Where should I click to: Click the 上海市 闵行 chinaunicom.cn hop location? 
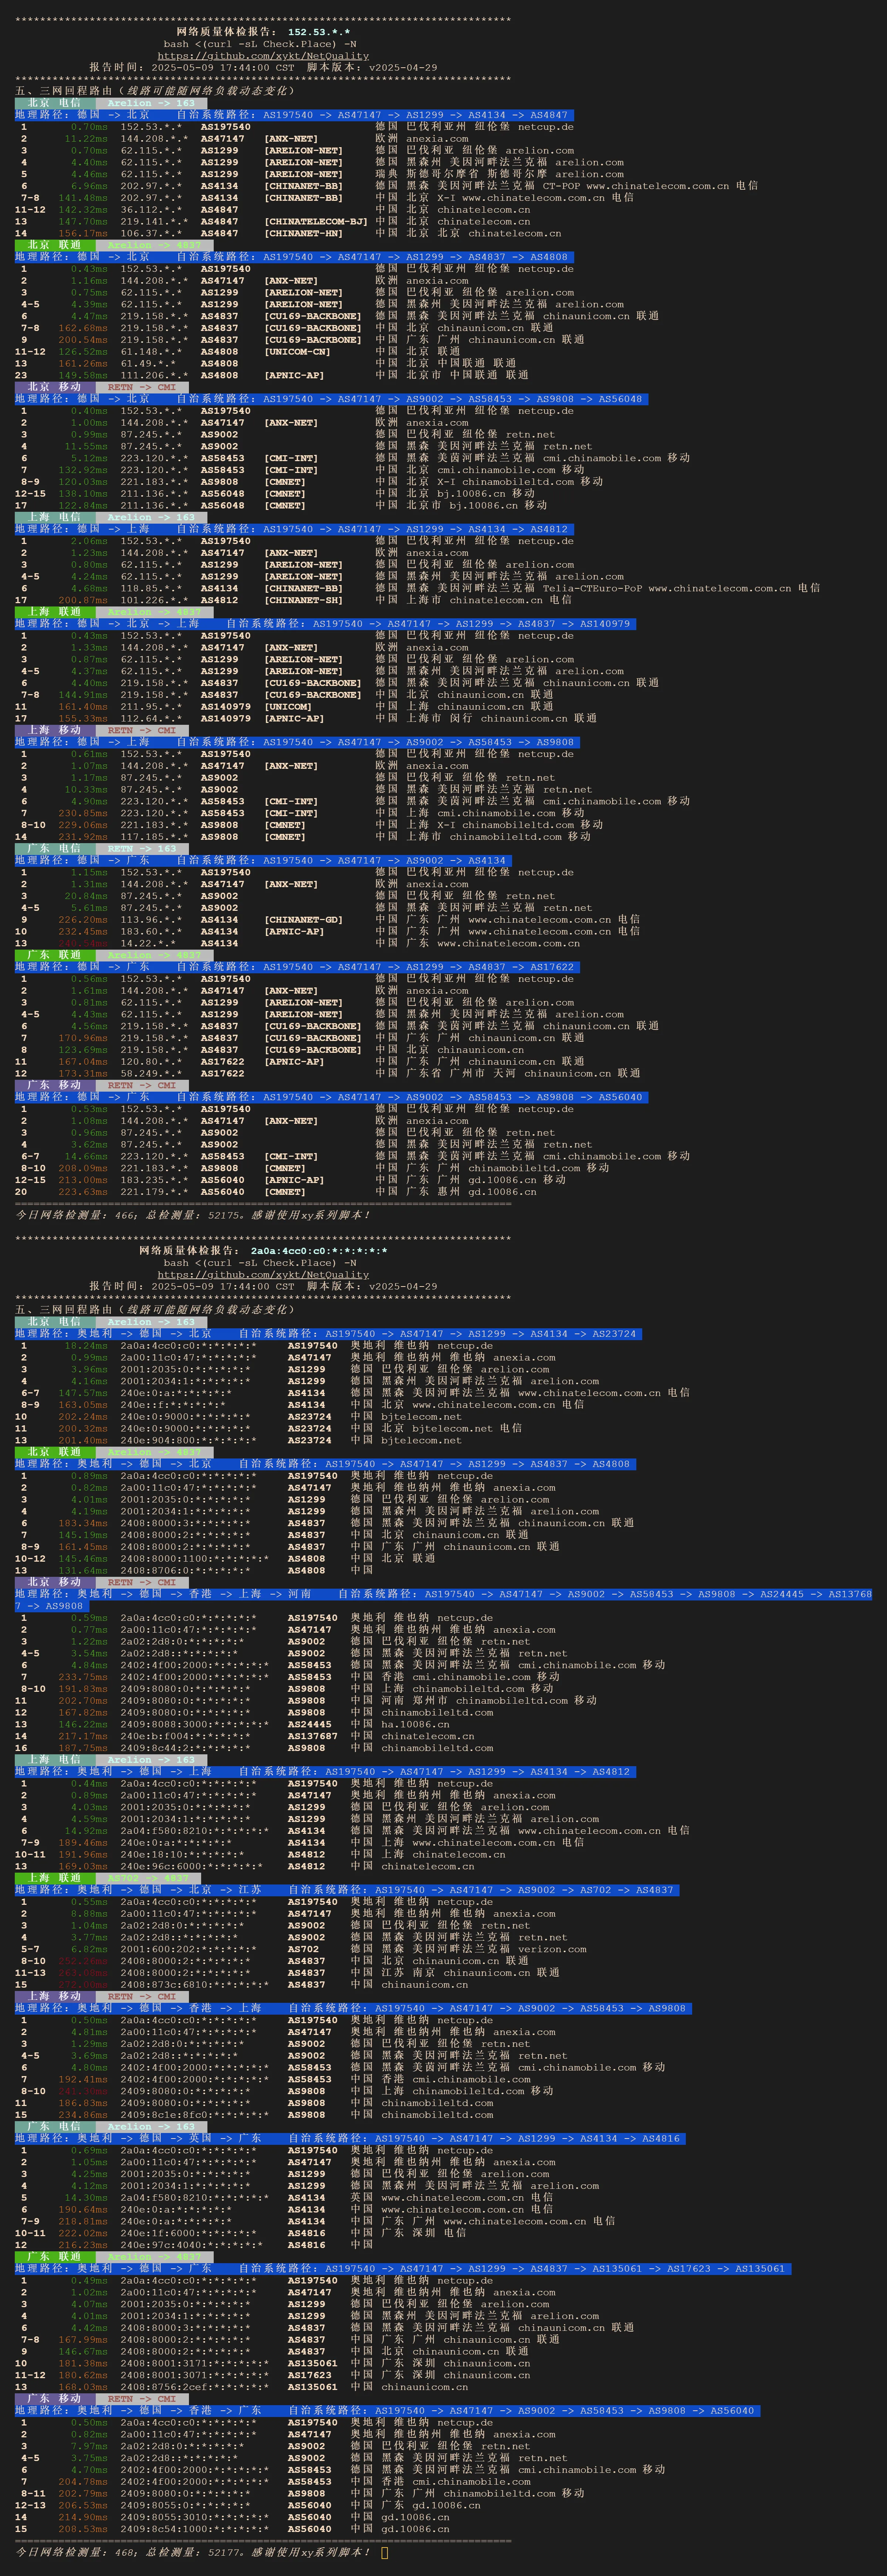[486, 718]
